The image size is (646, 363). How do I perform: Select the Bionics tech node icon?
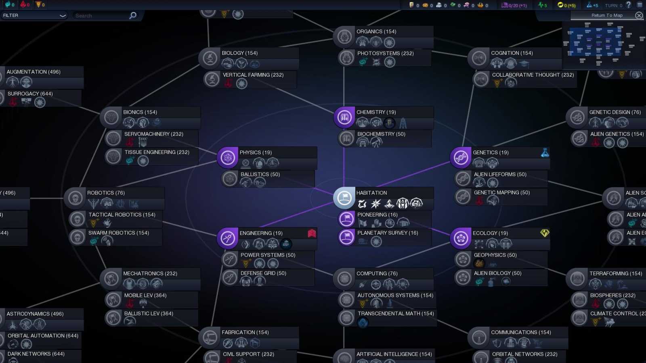(x=111, y=117)
